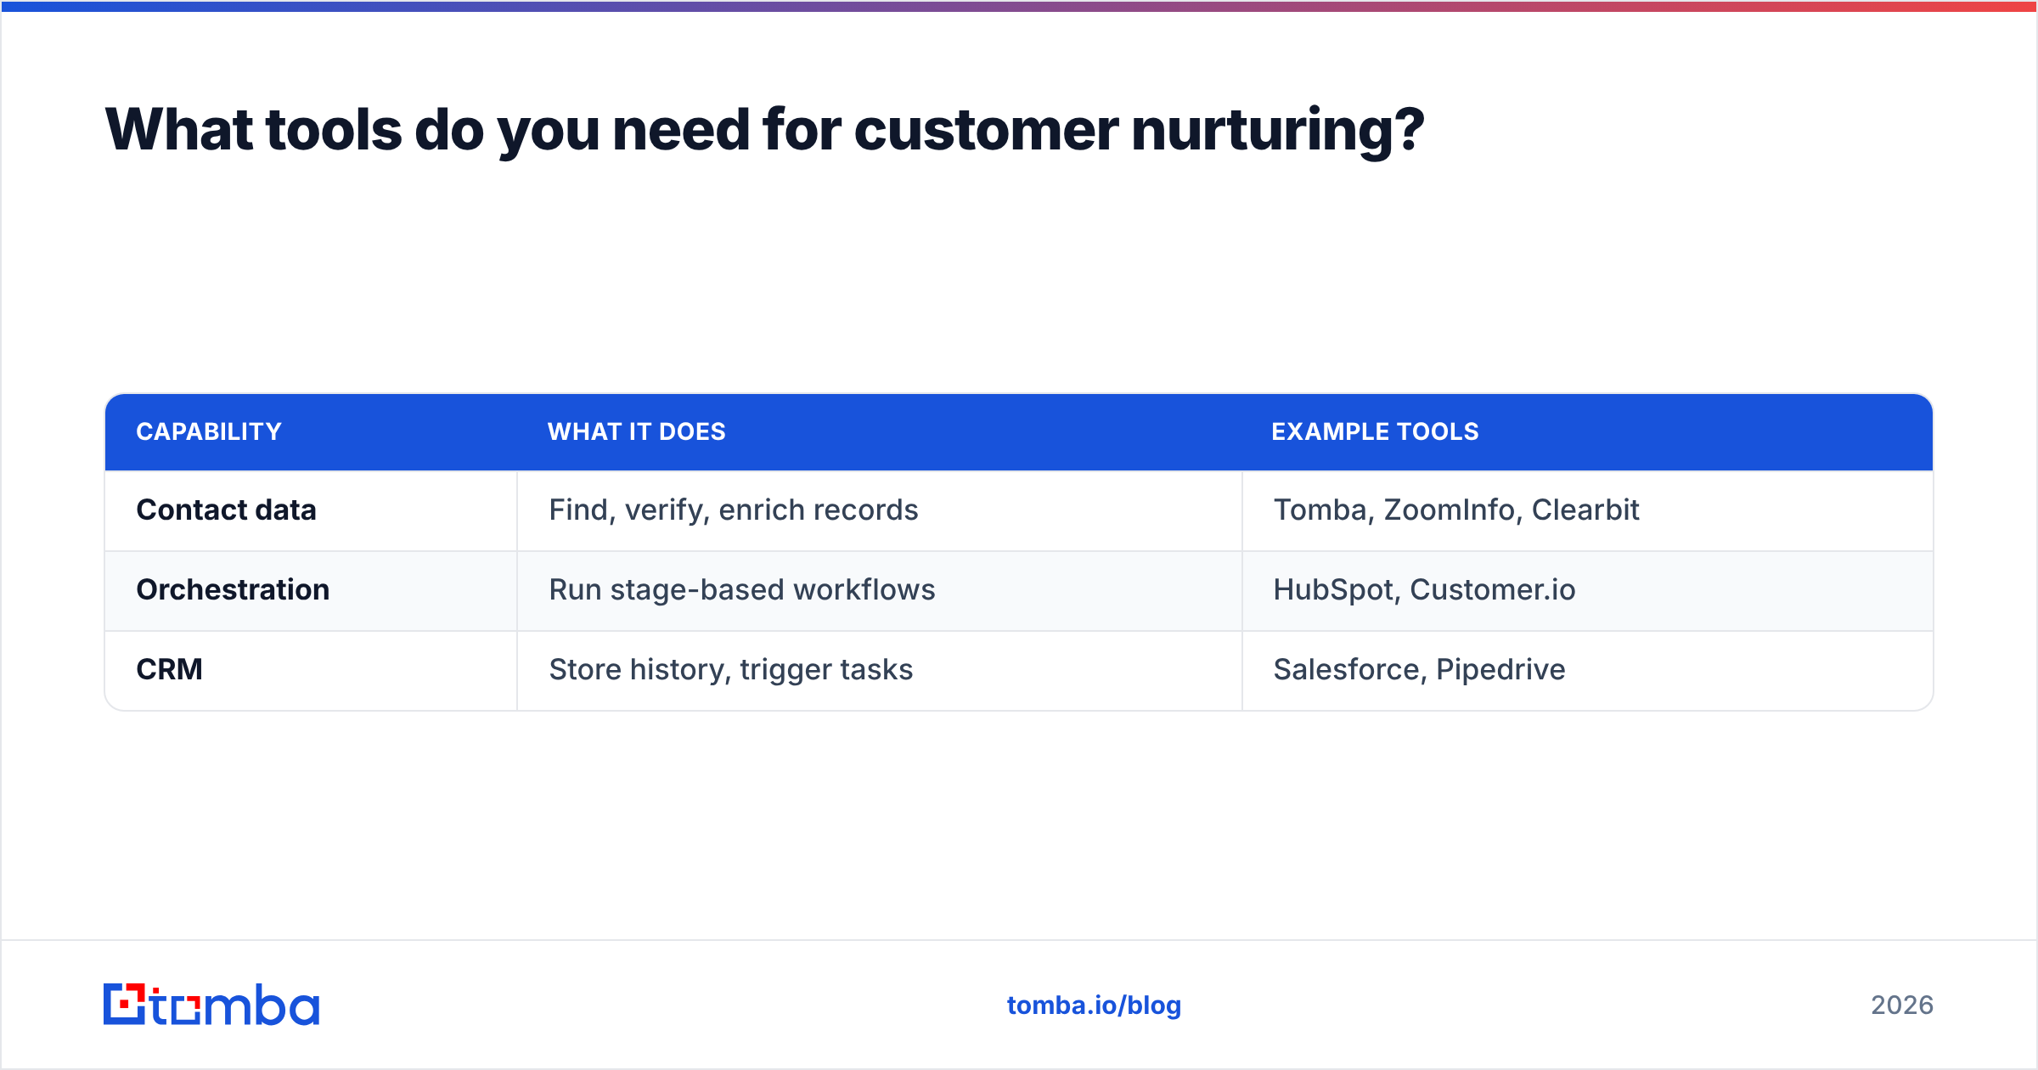Viewport: 2038px width, 1070px height.
Task: Select the WHAT IT DOES column header
Action: point(880,431)
